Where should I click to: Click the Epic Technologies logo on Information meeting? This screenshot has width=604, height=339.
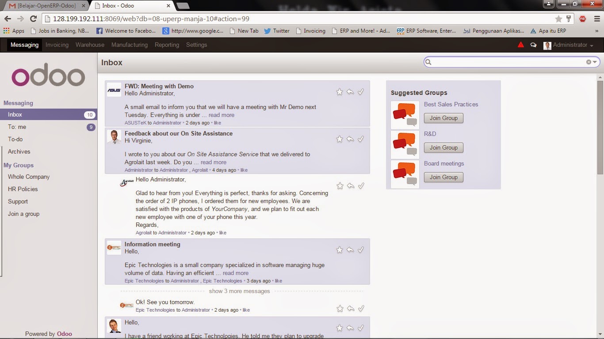pos(114,248)
